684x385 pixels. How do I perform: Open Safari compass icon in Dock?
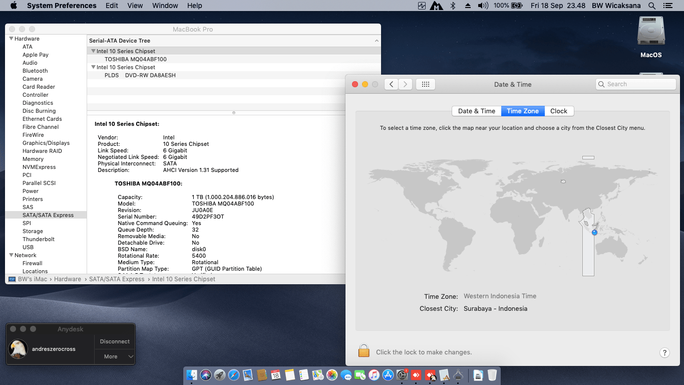click(234, 374)
